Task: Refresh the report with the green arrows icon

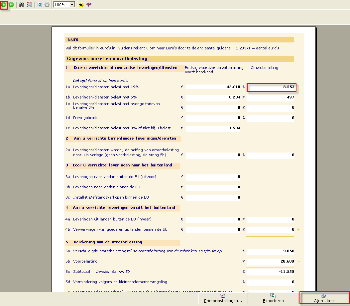Action: tap(40, 4)
